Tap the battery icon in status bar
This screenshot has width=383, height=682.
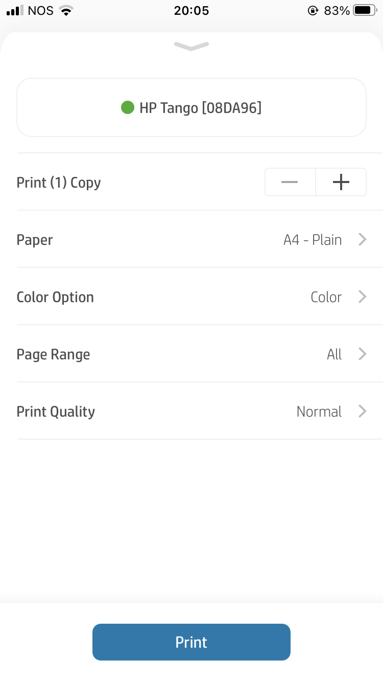(x=365, y=11)
